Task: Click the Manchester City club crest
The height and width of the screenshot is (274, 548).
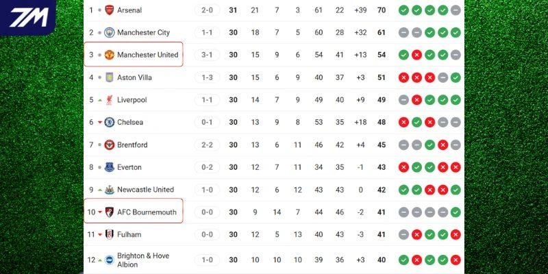Action: (x=110, y=32)
